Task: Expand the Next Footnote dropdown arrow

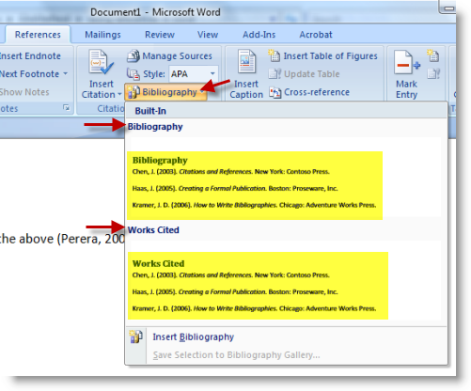Action: coord(66,73)
